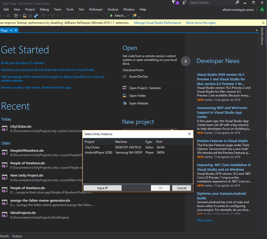Viewport: 267px width, 239px height.
Task: Expand the Undo history dropdown arrow
Action: [48, 16]
